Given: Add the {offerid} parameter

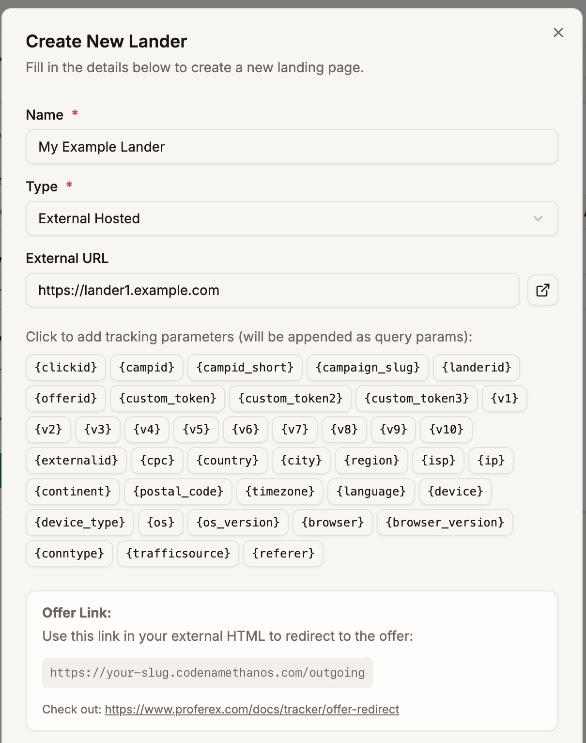Looking at the screenshot, I should pos(66,398).
